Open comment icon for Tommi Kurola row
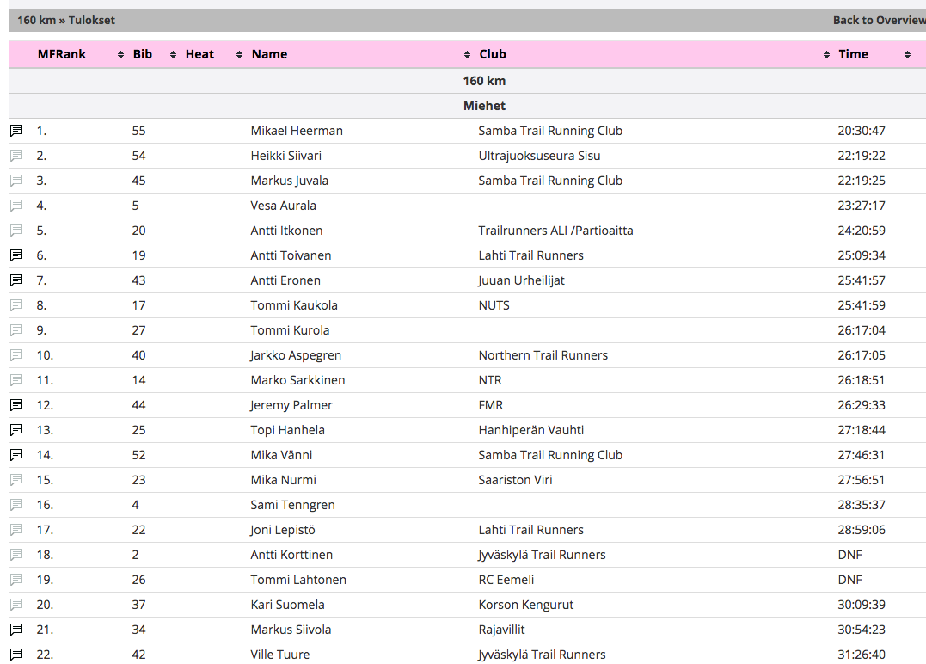 (16, 329)
